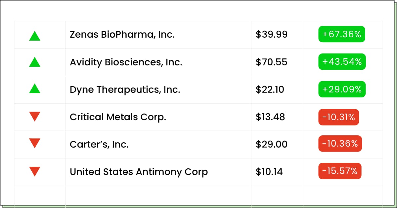397x208 pixels.
Task: Click green up arrow beside Zenas BioPharma
Action: [35, 36]
